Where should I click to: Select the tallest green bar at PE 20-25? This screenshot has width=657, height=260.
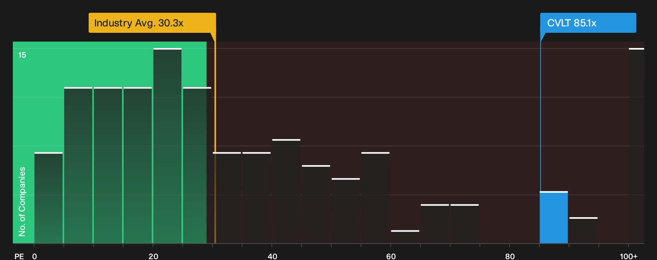167,146
